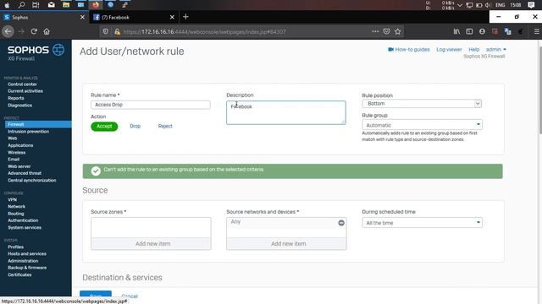Open VPN in sidebar

(x=12, y=199)
